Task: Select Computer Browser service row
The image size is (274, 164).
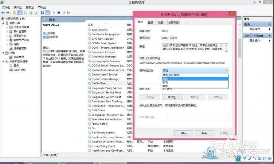Action: pyautogui.click(x=103, y=52)
